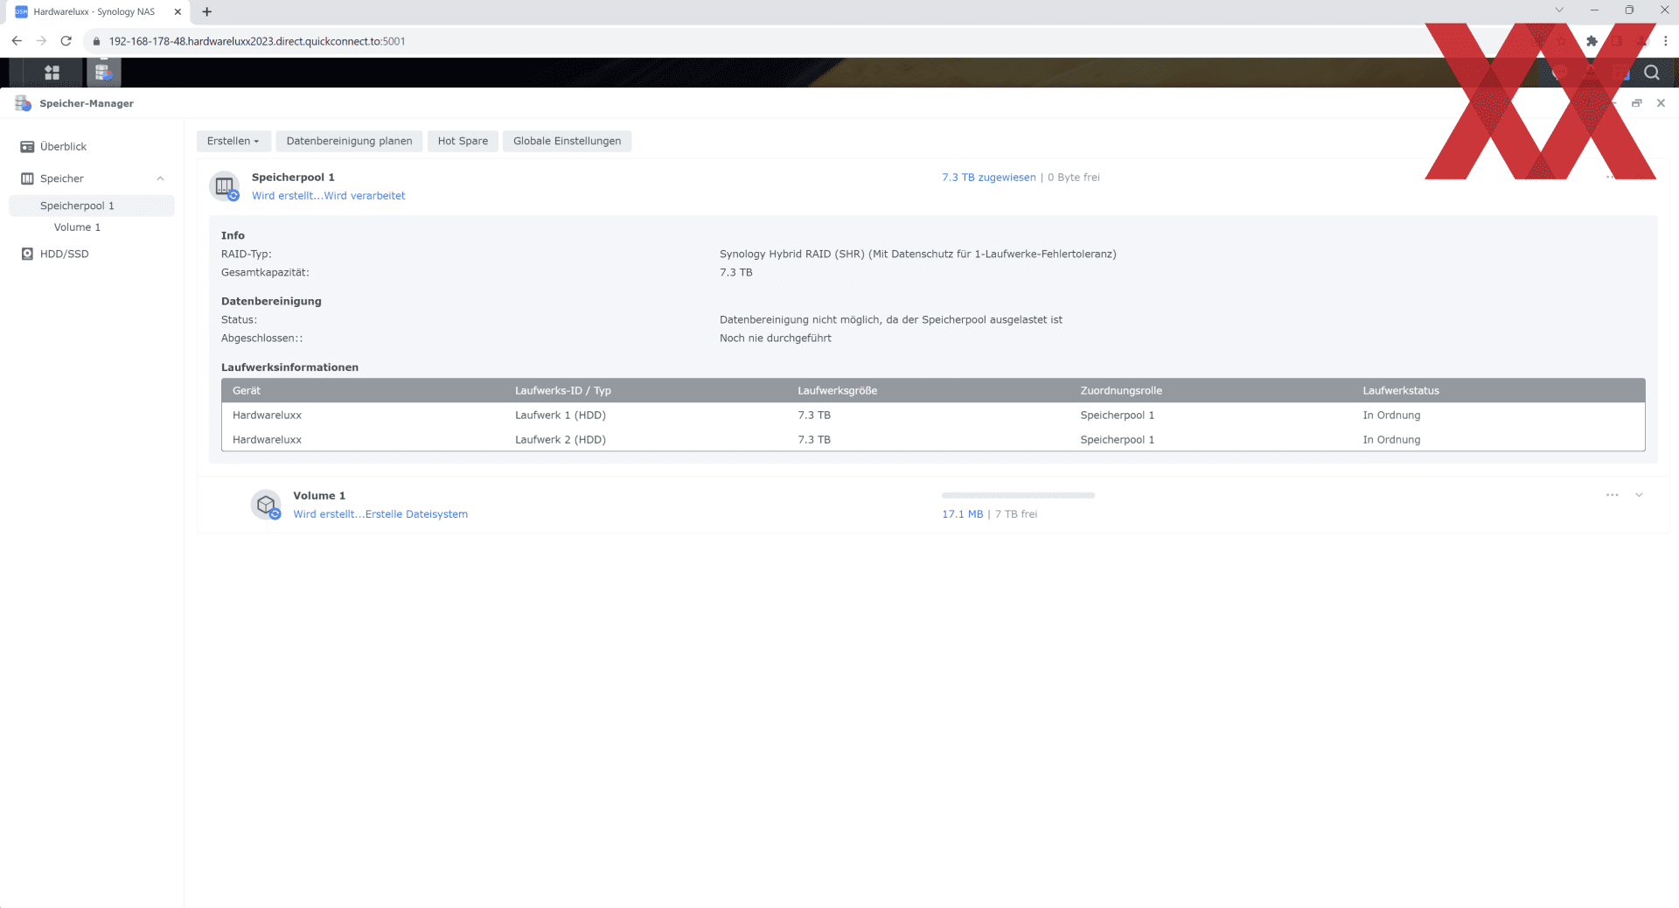Open Globale Einstellungen
The image size is (1679, 908).
click(x=567, y=141)
